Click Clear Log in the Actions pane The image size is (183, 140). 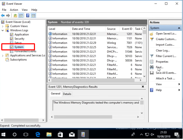click(162, 51)
